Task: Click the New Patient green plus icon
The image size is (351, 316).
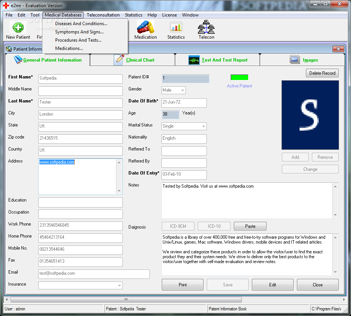Action: pyautogui.click(x=18, y=27)
